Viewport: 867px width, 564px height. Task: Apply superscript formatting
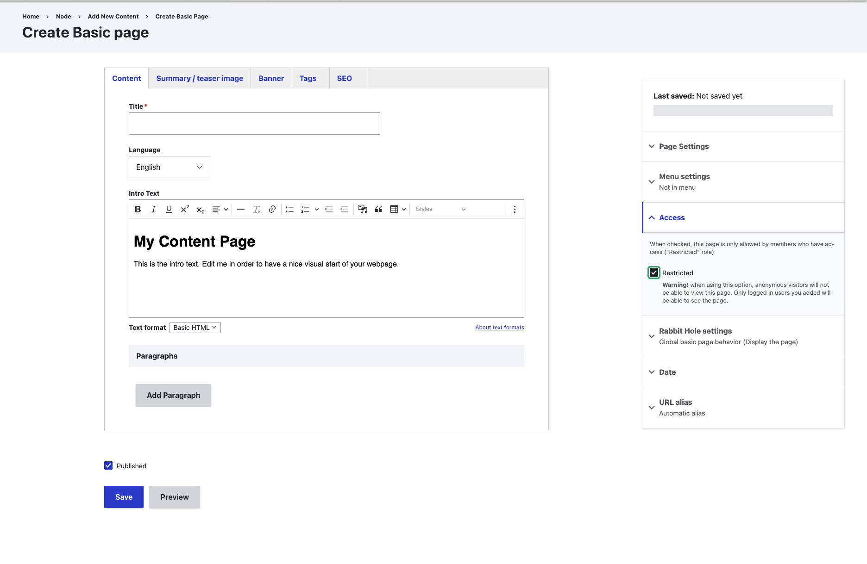(x=185, y=209)
